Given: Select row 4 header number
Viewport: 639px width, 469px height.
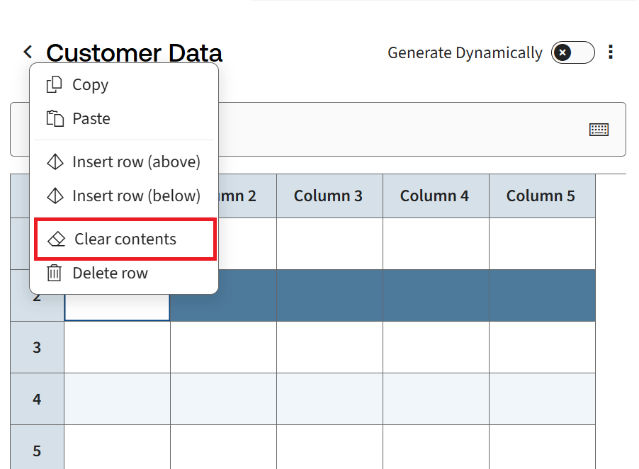Looking at the screenshot, I should point(37,399).
